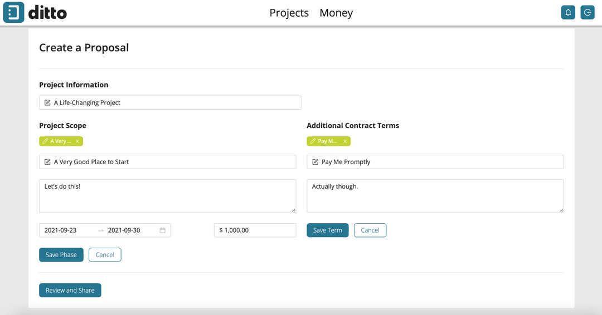Remove the 'A Very ...' phase tag
Viewport: 602px width, 315px height.
click(x=77, y=141)
